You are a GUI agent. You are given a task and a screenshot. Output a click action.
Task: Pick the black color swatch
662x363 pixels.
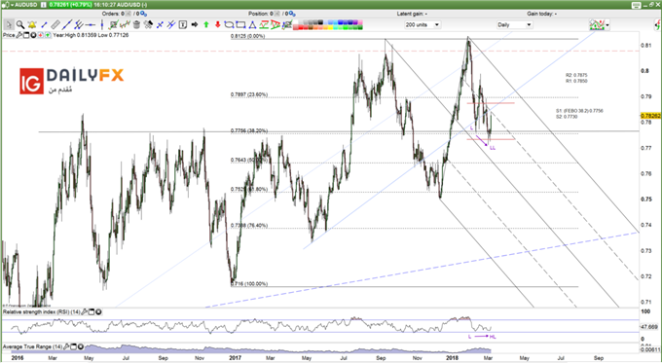click(320, 22)
